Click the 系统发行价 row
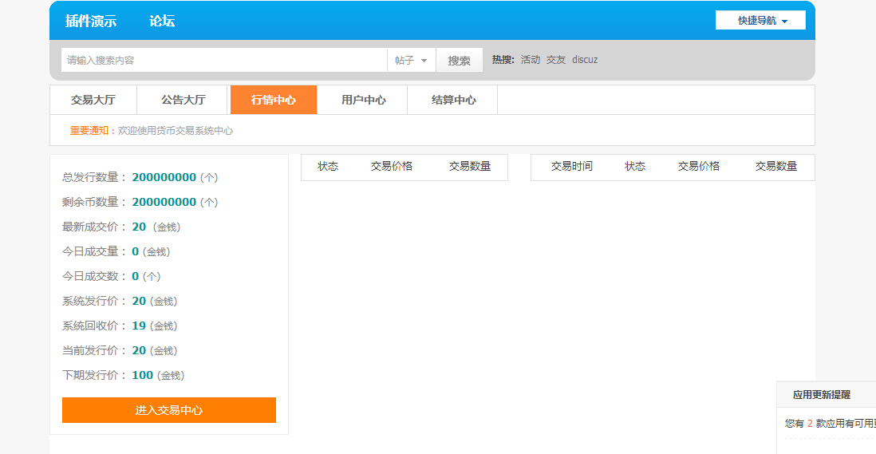 coord(120,301)
